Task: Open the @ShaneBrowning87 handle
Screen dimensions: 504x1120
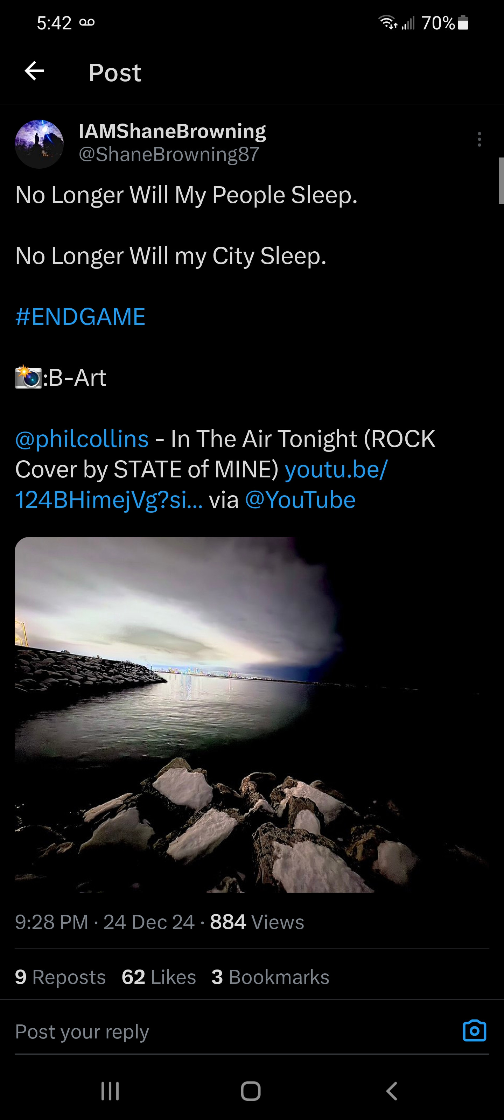Action: pos(169,154)
